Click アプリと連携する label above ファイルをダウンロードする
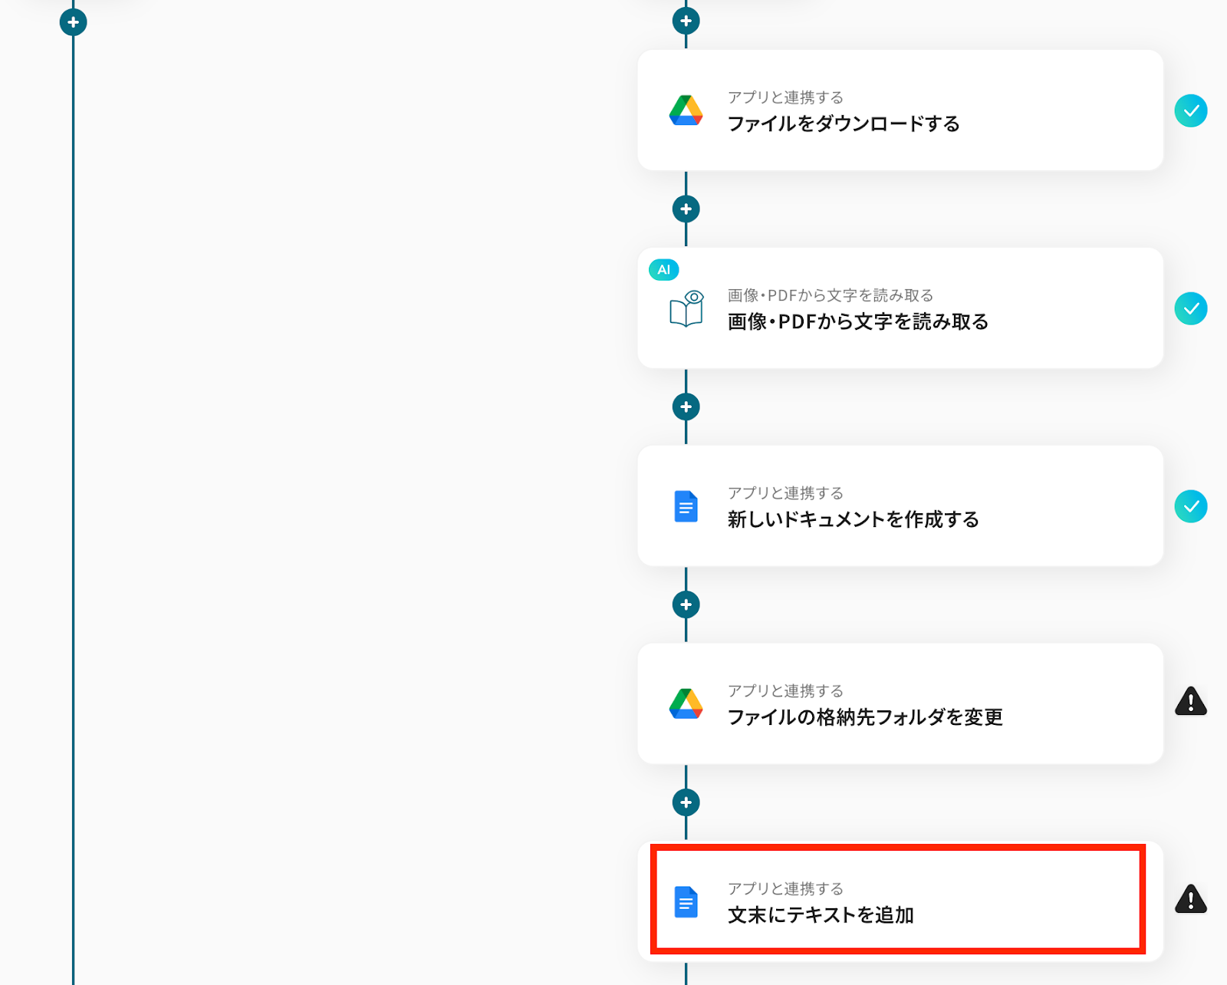 (x=785, y=97)
